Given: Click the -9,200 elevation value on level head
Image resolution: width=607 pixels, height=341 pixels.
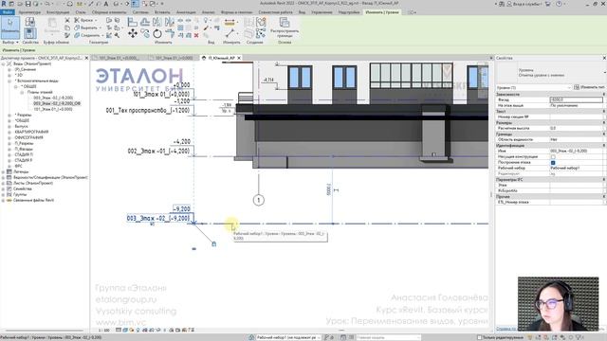Looking at the screenshot, I should [181, 209].
